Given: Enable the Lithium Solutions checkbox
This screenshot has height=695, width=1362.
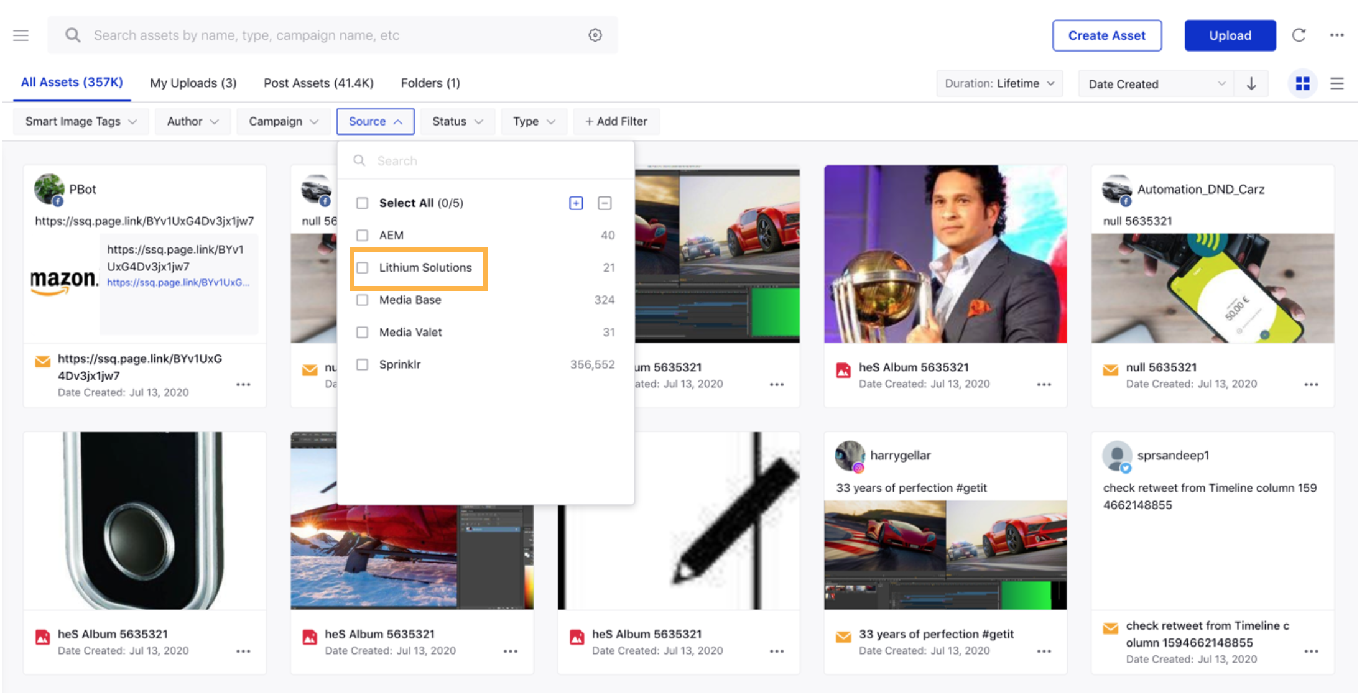Looking at the screenshot, I should 362,267.
